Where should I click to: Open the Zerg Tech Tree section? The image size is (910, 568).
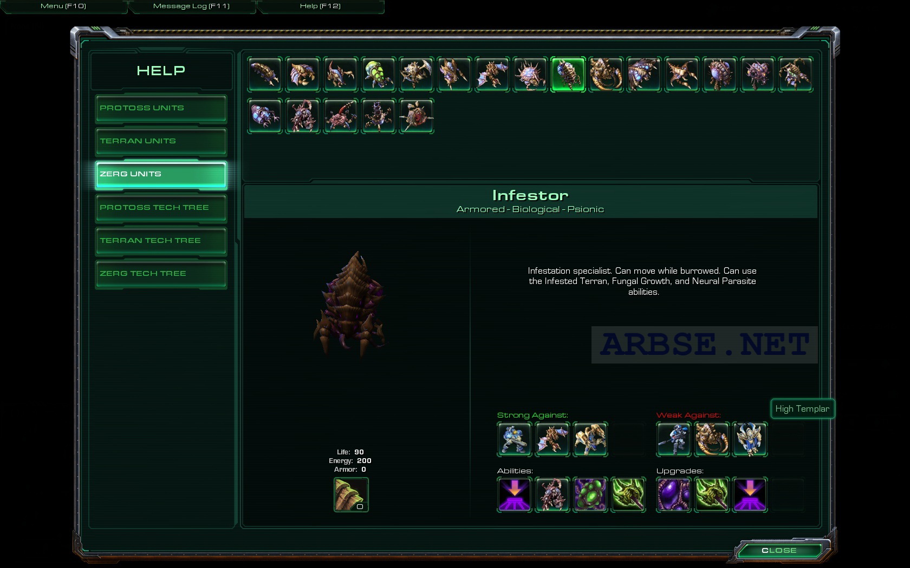[x=161, y=274]
